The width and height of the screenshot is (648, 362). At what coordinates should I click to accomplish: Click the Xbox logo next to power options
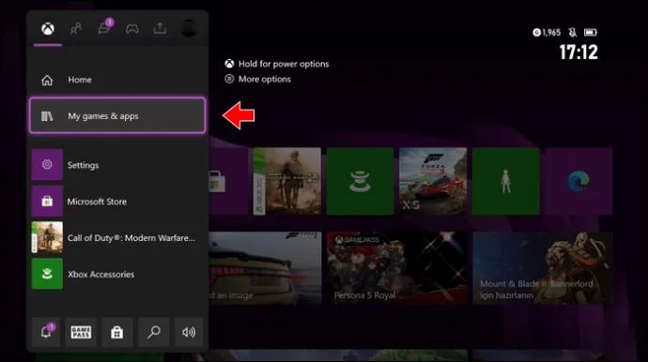click(x=229, y=64)
